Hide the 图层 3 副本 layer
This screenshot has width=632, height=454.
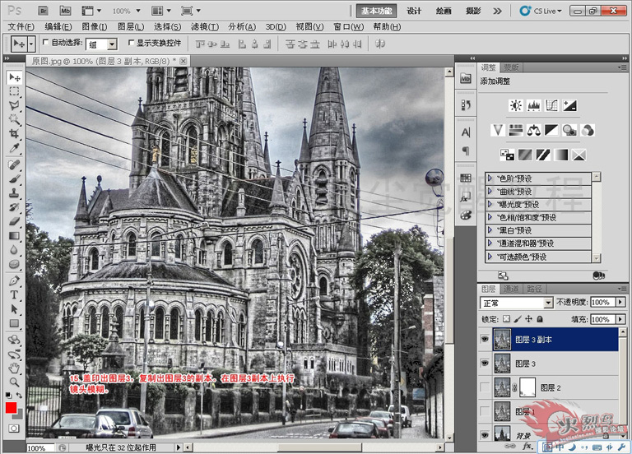point(485,339)
